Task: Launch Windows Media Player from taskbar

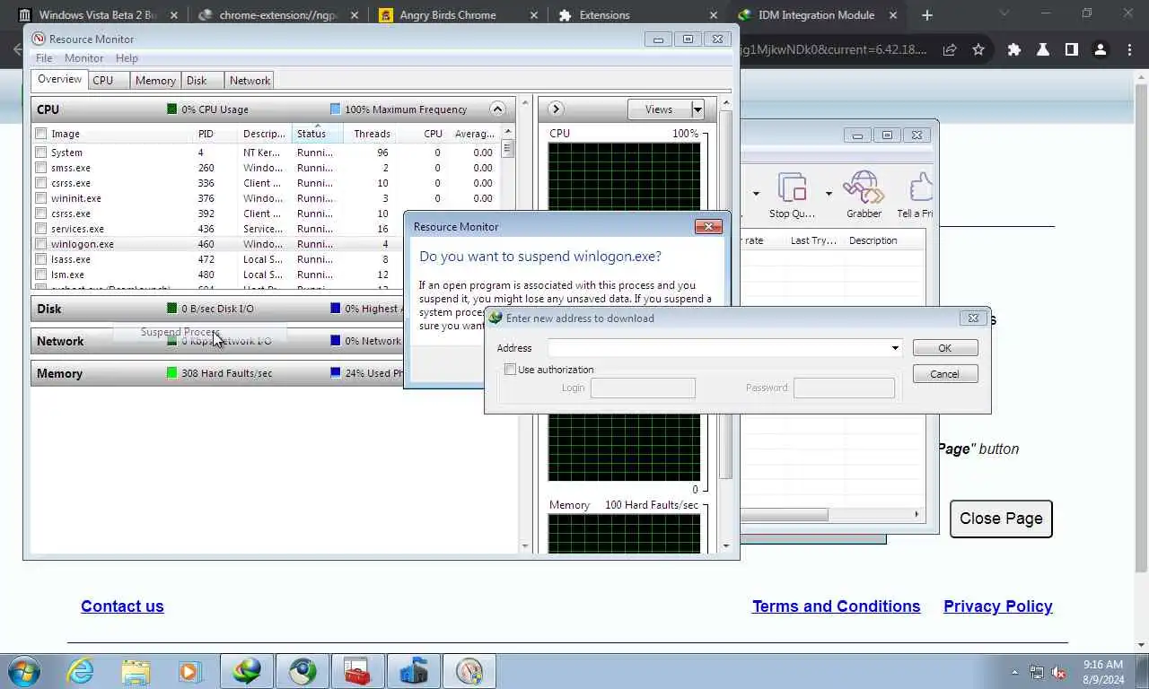Action: (x=189, y=671)
